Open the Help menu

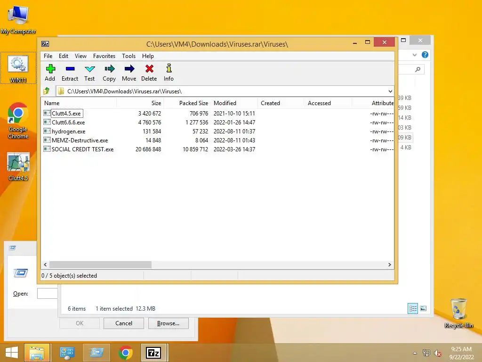[x=148, y=56]
